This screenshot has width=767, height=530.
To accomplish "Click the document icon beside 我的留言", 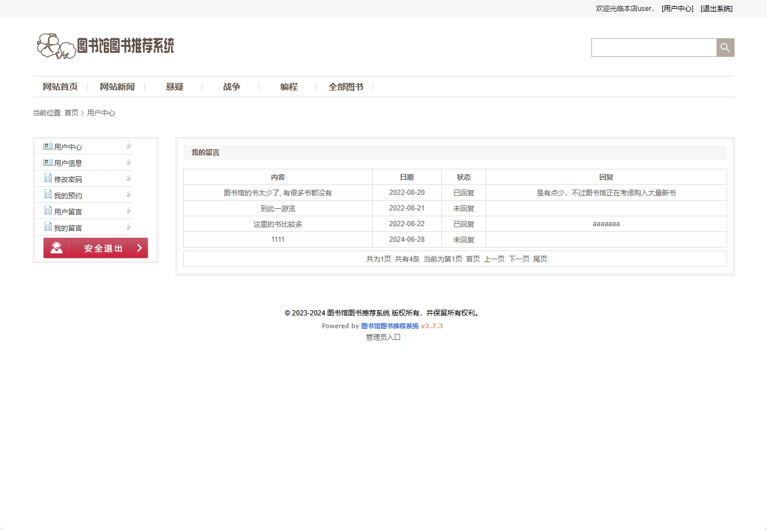I will (x=48, y=227).
